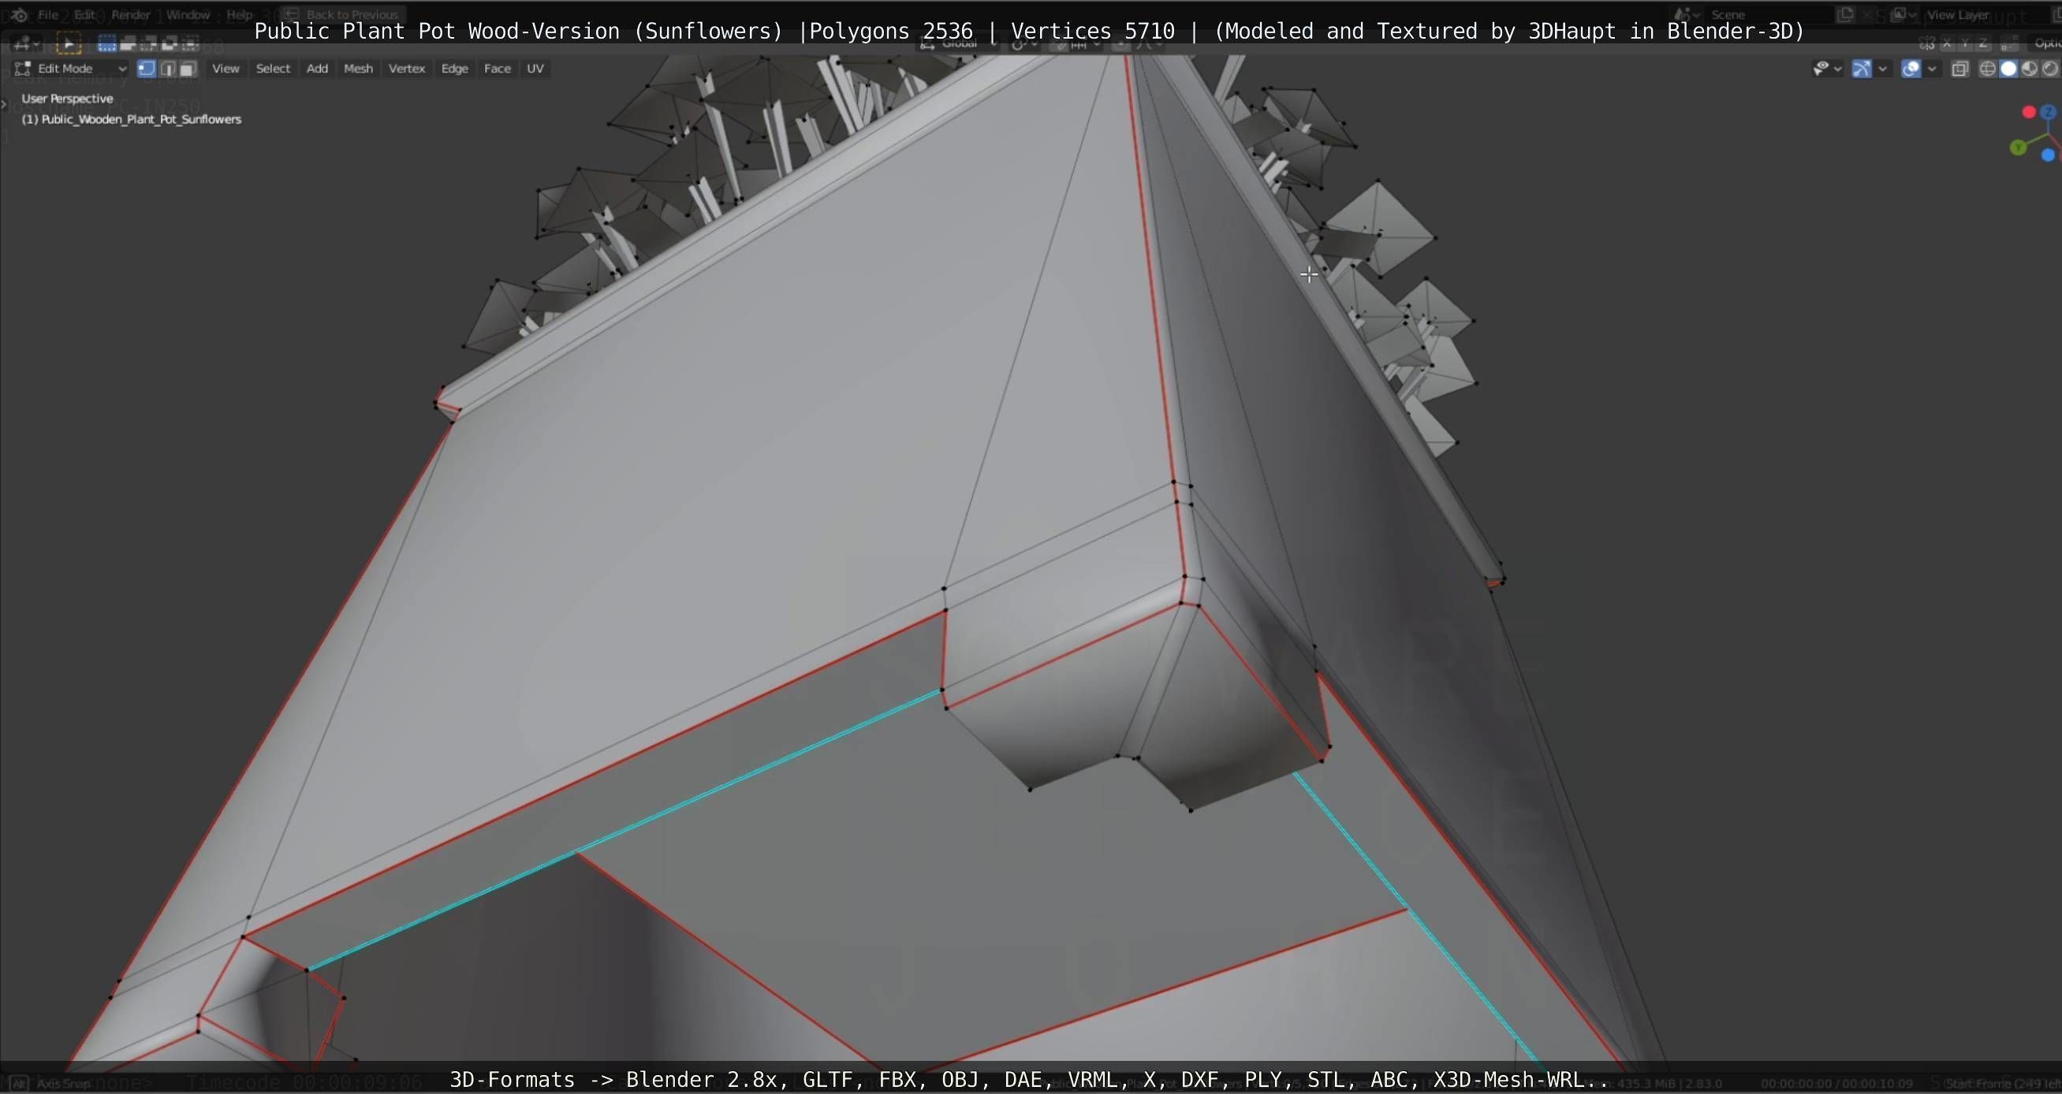Switch to material preview shading
The width and height of the screenshot is (2062, 1094).
coord(2029,69)
